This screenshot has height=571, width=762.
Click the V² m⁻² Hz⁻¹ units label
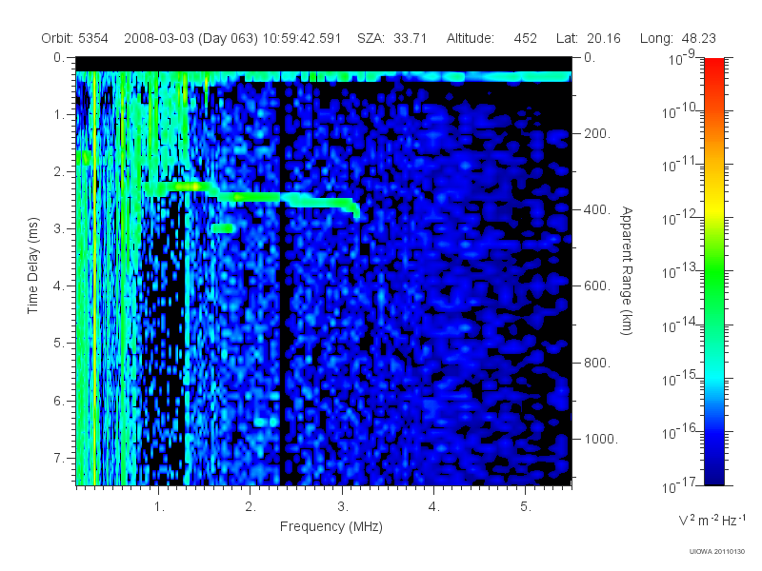click(712, 520)
